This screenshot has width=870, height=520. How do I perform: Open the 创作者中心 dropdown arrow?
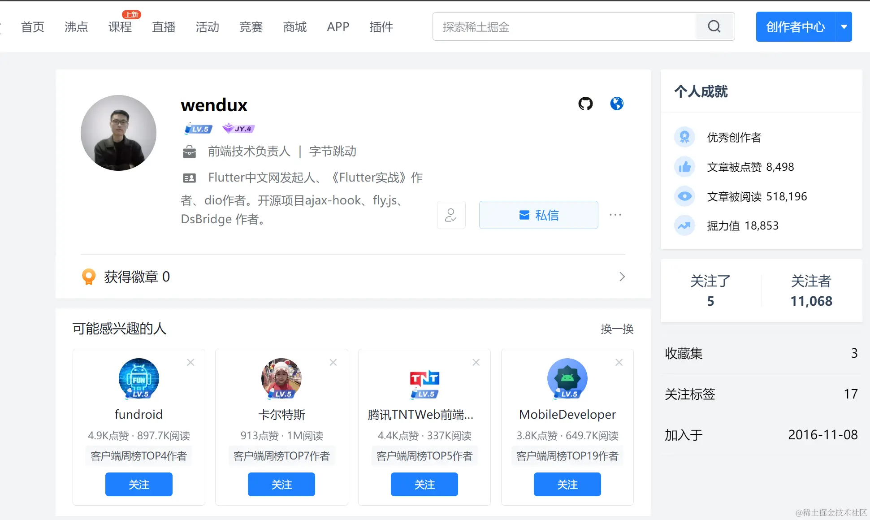point(844,26)
